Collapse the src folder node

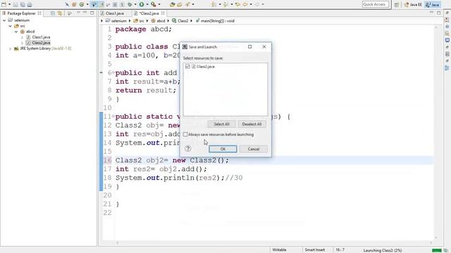(x=10, y=26)
